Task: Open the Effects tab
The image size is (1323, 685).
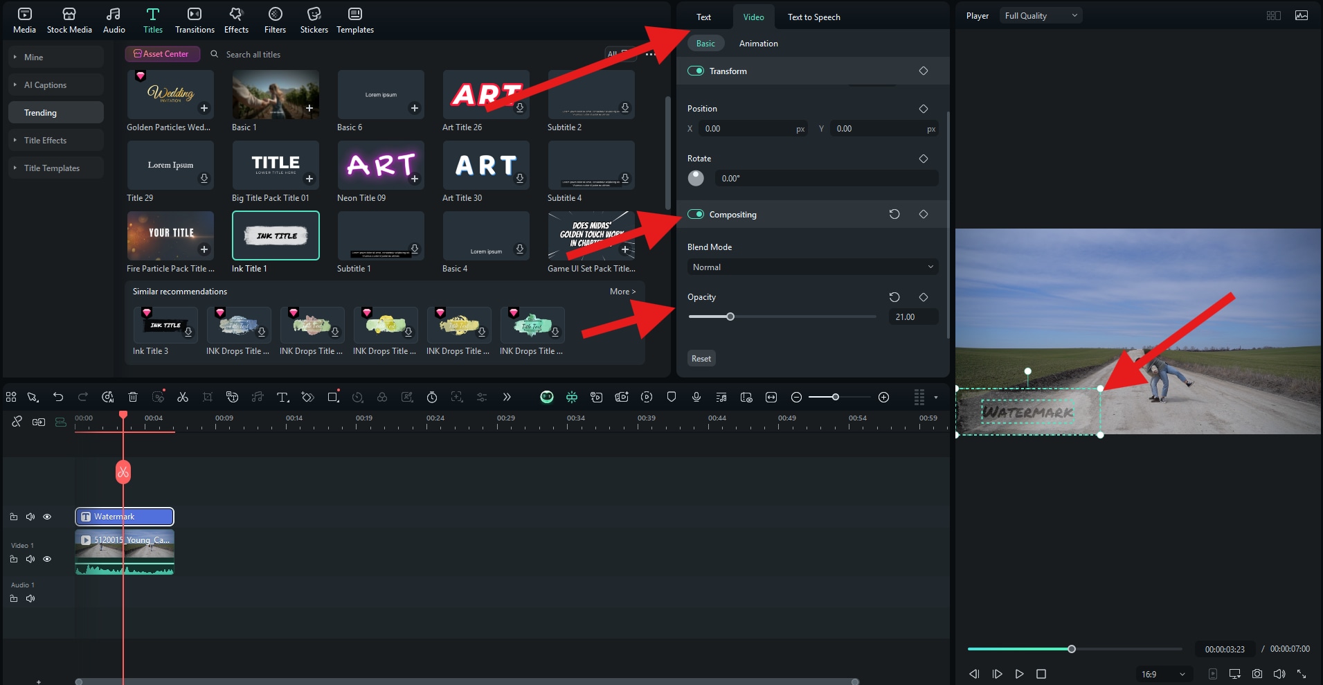Action: (x=236, y=20)
